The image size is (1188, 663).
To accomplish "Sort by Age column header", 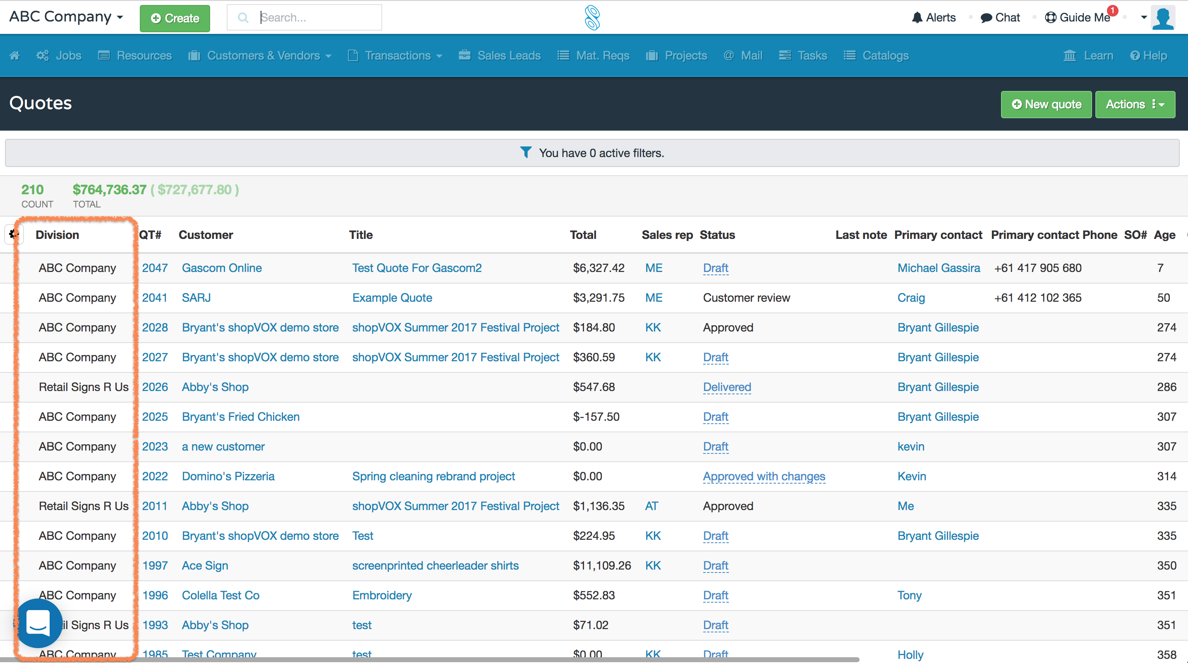I will click(1164, 235).
